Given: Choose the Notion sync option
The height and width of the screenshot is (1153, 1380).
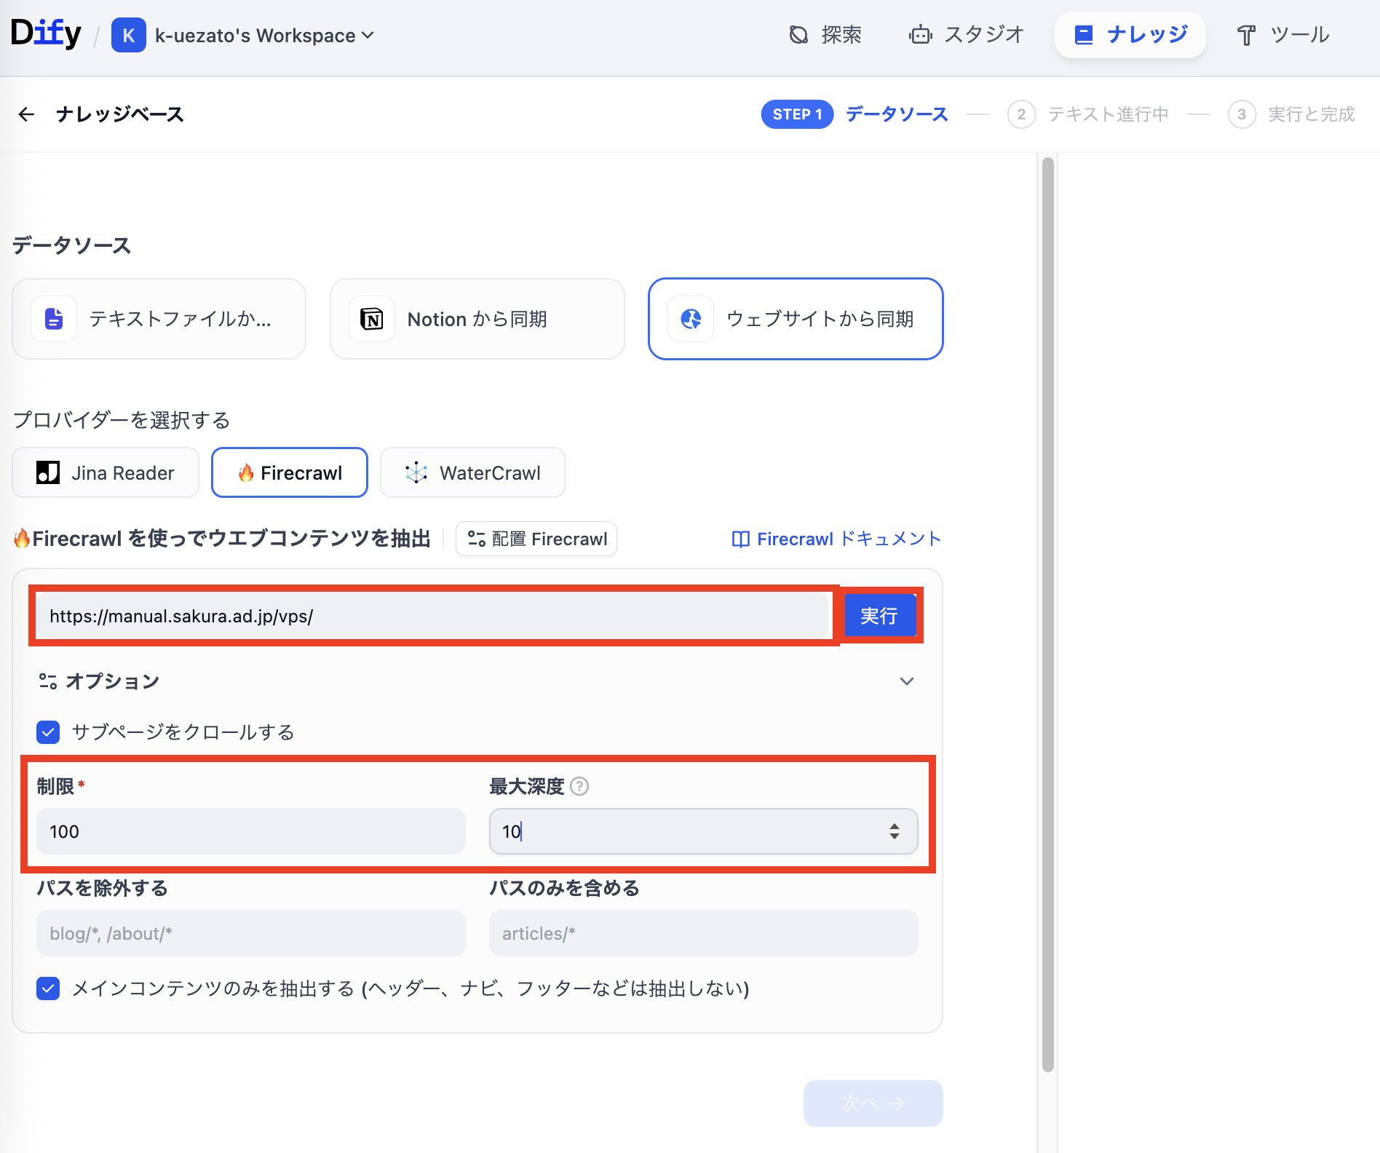Looking at the screenshot, I should point(477,319).
